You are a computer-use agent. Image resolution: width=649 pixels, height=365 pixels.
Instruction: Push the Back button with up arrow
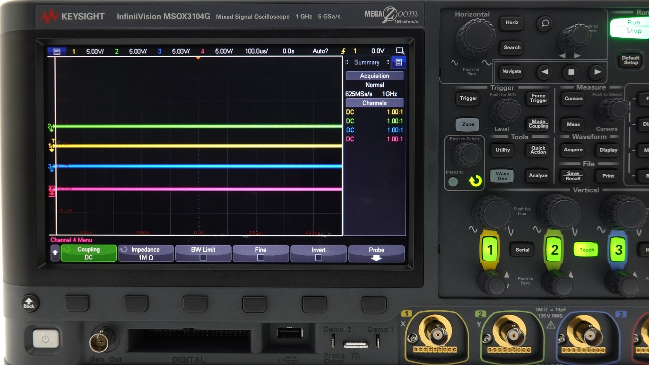(29, 303)
